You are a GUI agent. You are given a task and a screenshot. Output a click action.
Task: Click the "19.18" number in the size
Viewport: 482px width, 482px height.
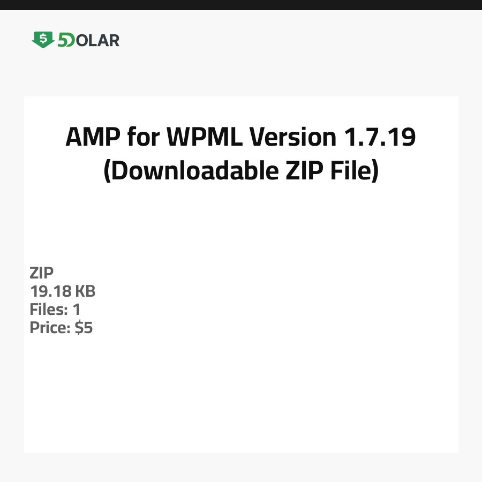tap(50, 291)
